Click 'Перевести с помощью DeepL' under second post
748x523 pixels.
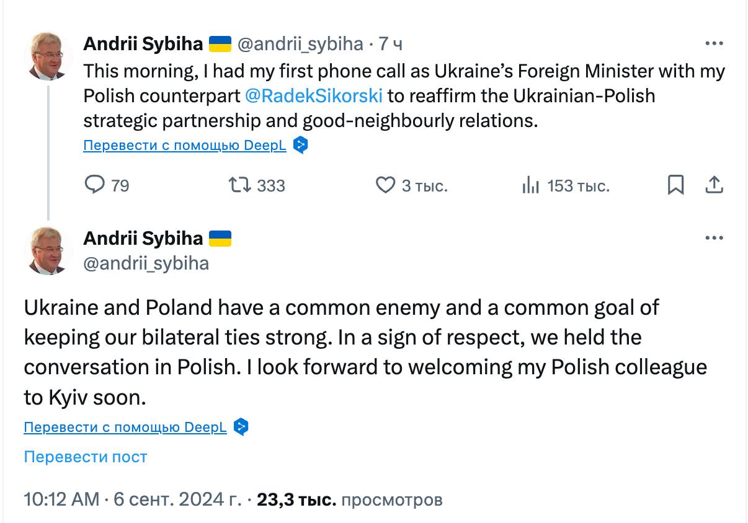tap(125, 427)
